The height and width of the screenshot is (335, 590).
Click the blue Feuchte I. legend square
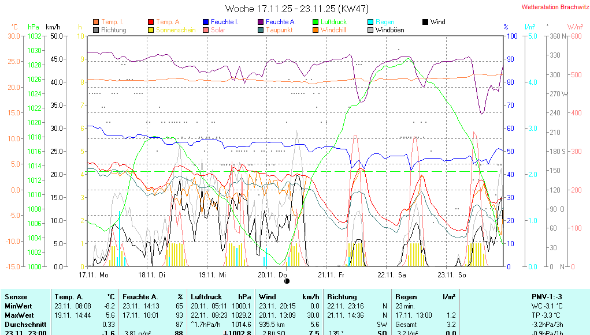[206, 22]
